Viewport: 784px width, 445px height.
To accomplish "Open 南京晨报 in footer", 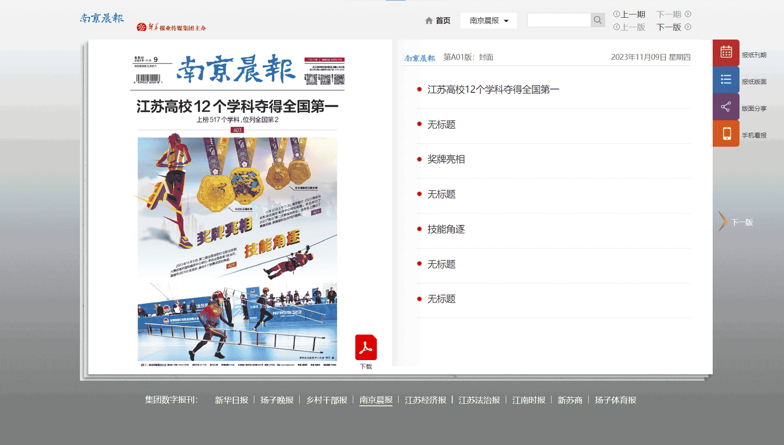I will 376,400.
